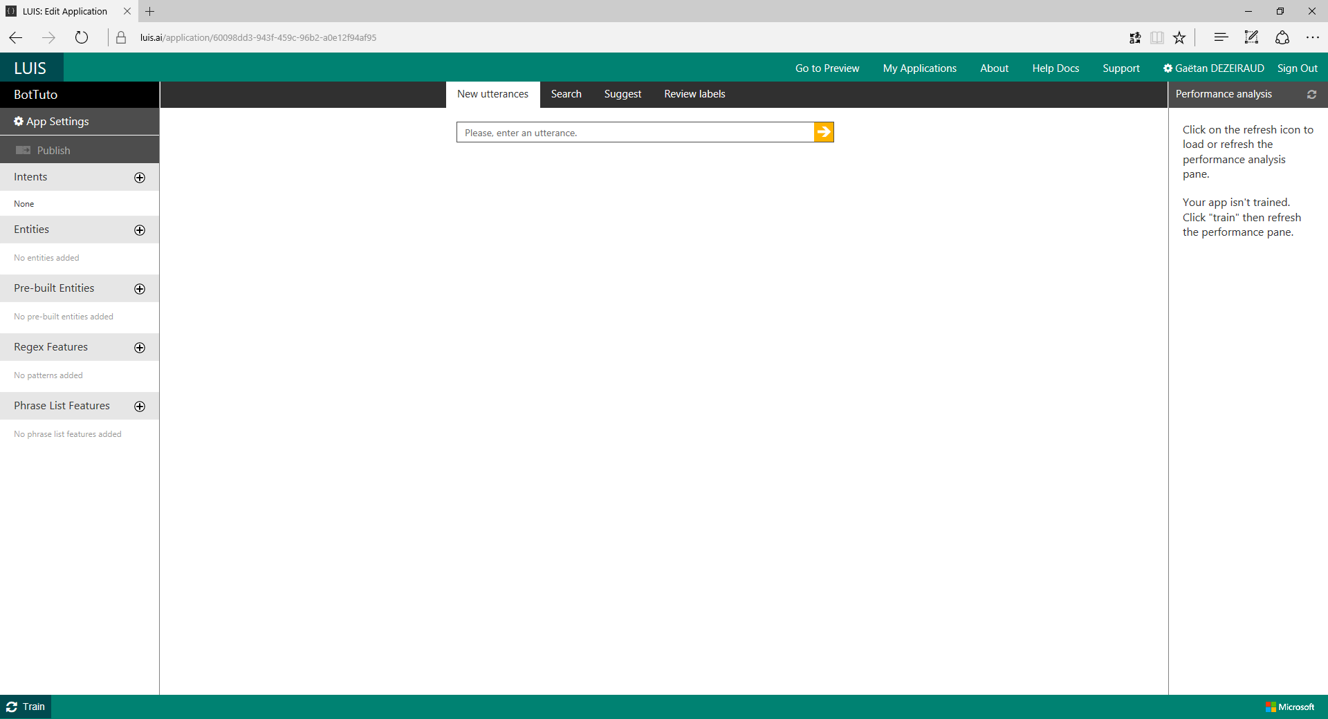
Task: Open My Applications in top menu
Action: [x=919, y=68]
